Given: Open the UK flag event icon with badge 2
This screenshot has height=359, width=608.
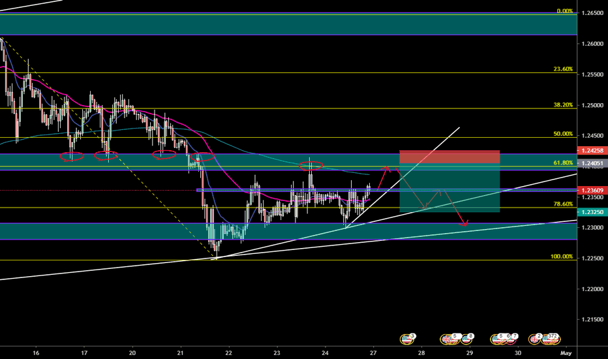Looking at the screenshot, I should [534, 339].
